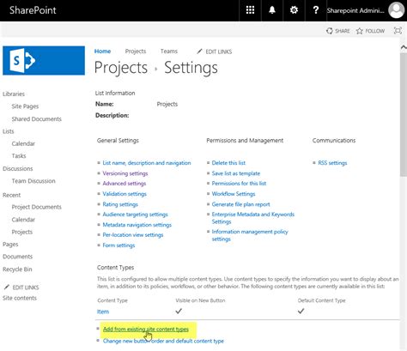Viewport: 407px width, 351px height.
Task: Open notifications bell icon
Action: tap(272, 10)
